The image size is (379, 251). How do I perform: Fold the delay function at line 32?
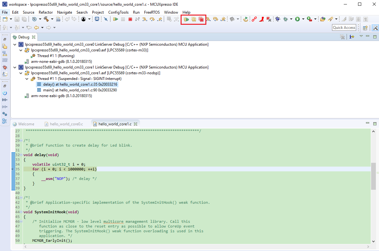click(x=21, y=155)
